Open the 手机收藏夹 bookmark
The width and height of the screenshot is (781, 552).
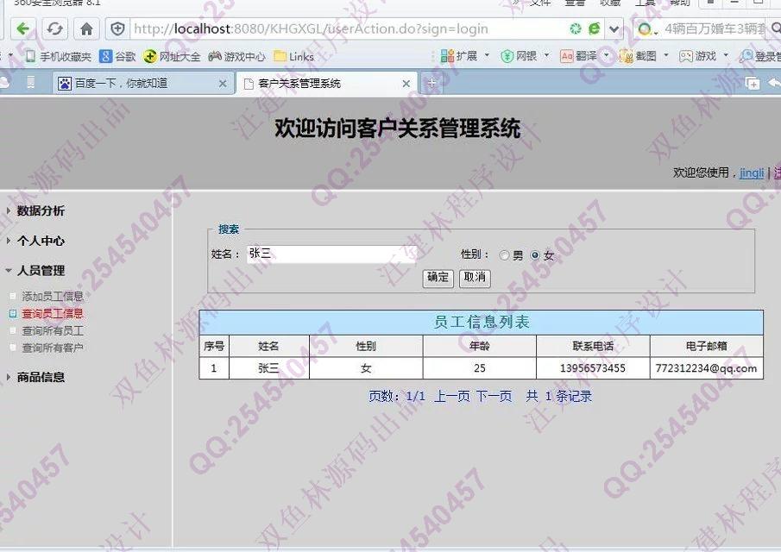point(59,56)
